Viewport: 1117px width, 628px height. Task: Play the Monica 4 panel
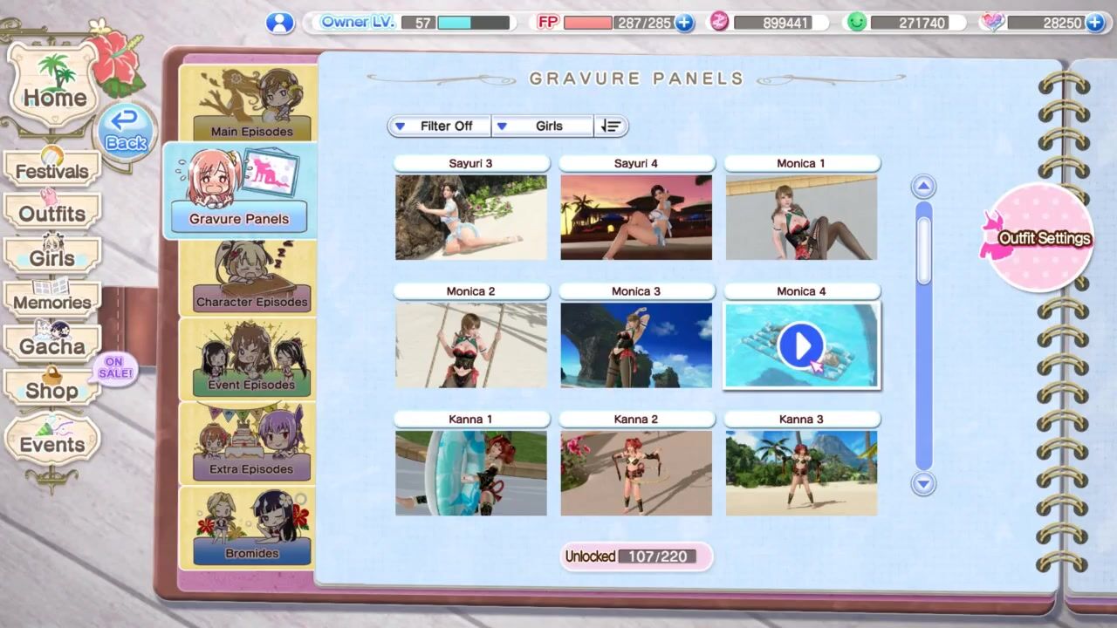pyautogui.click(x=801, y=345)
